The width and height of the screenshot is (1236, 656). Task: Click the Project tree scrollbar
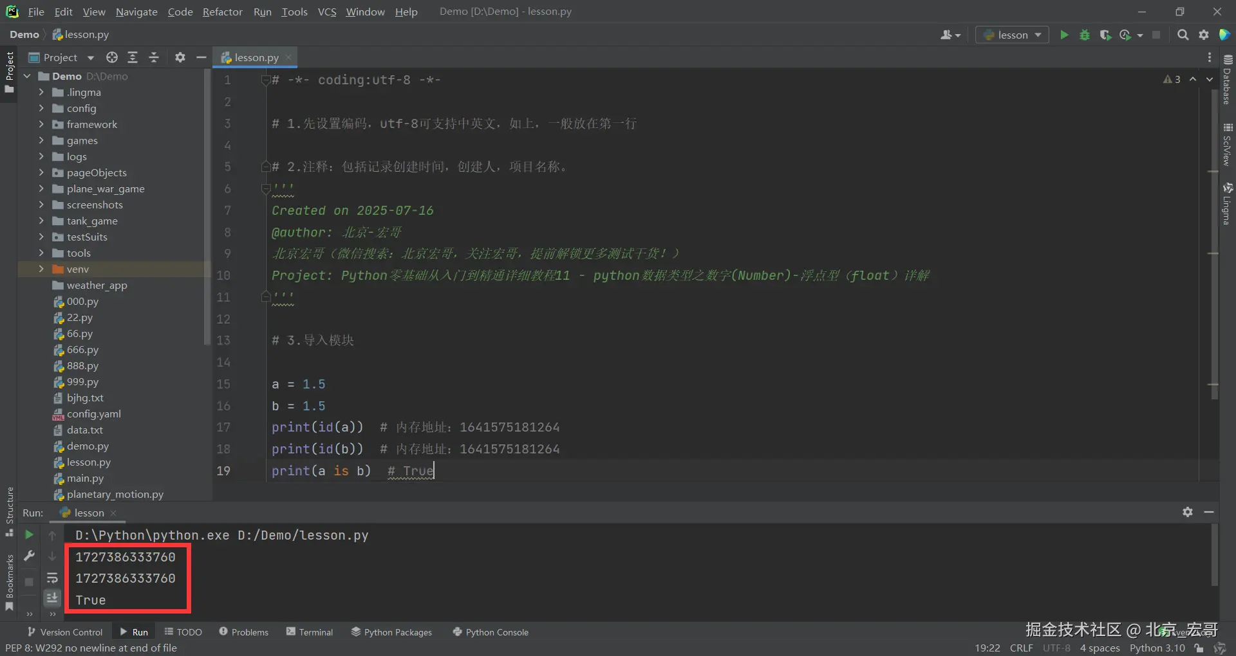[x=207, y=206]
